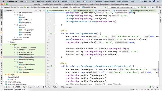This screenshot has width=162, height=91.
Task: Open the Build tool window
Action: [x=56, y=87]
